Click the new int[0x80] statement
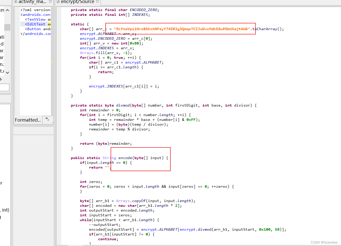The image size is (341, 246). tap(111, 43)
